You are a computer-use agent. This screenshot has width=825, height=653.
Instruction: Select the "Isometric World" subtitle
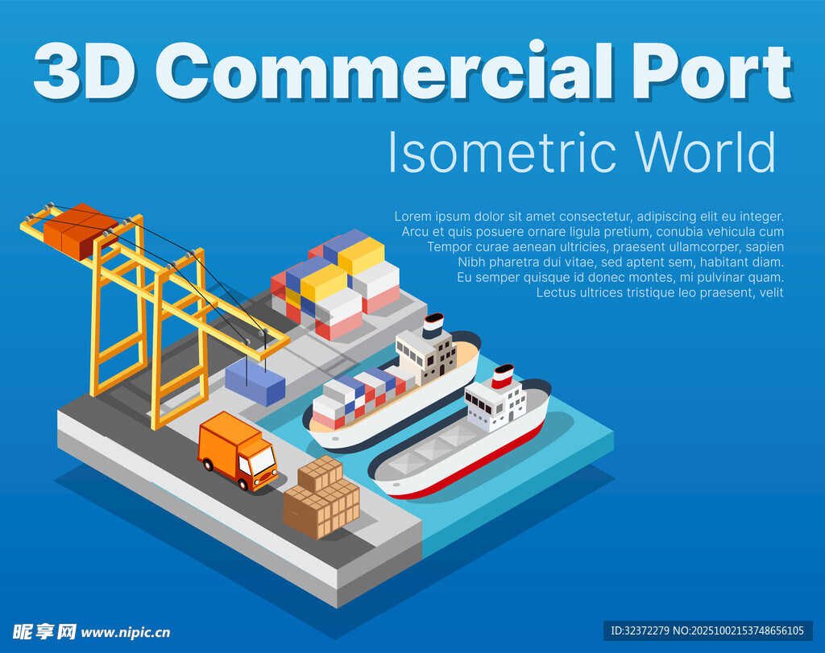click(582, 151)
